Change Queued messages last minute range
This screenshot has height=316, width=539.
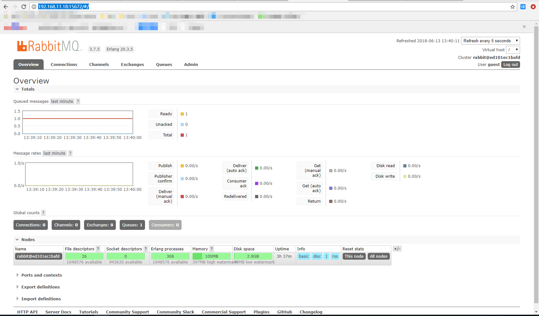pyautogui.click(x=62, y=101)
